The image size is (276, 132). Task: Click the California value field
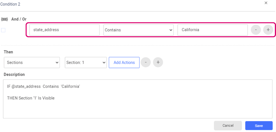(x=212, y=30)
